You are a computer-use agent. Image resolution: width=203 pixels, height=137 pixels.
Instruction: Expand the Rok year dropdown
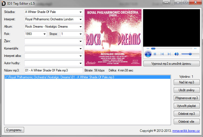[44, 34]
